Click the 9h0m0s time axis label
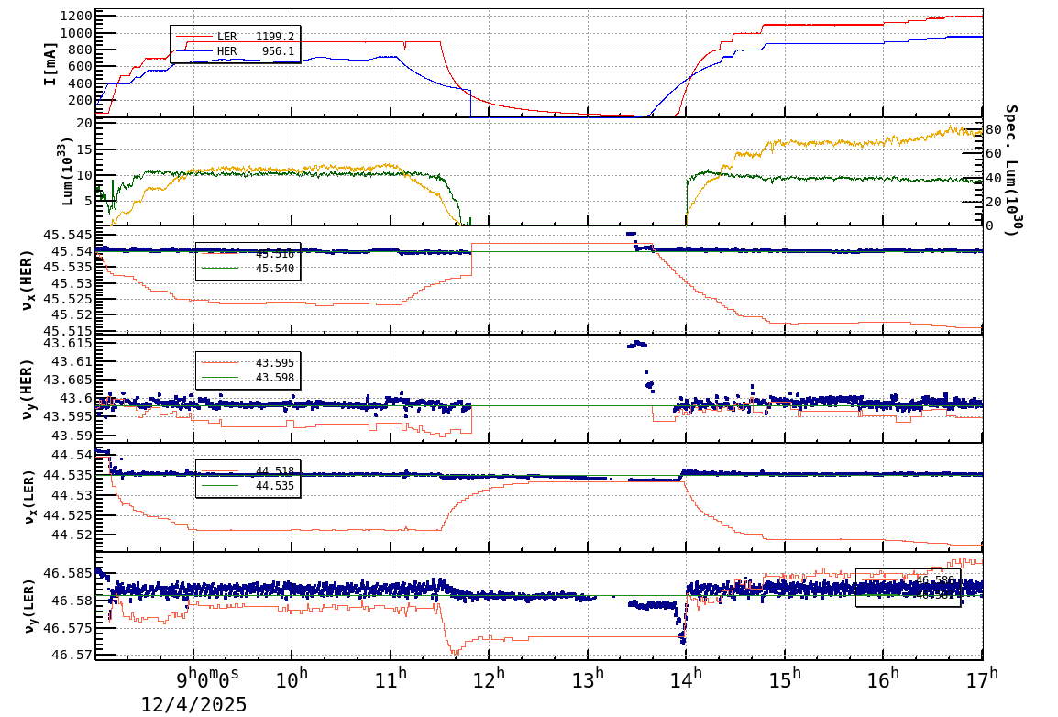The width and height of the screenshot is (1058, 717). [208, 678]
